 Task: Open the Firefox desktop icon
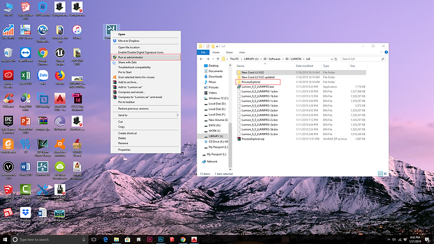pos(60,77)
